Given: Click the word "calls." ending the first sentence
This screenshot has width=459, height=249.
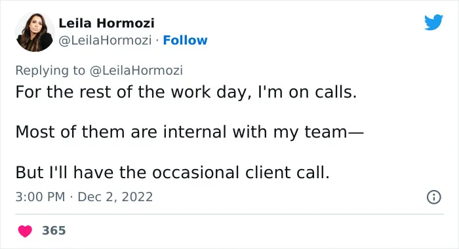Looking at the screenshot, I should (x=336, y=92).
